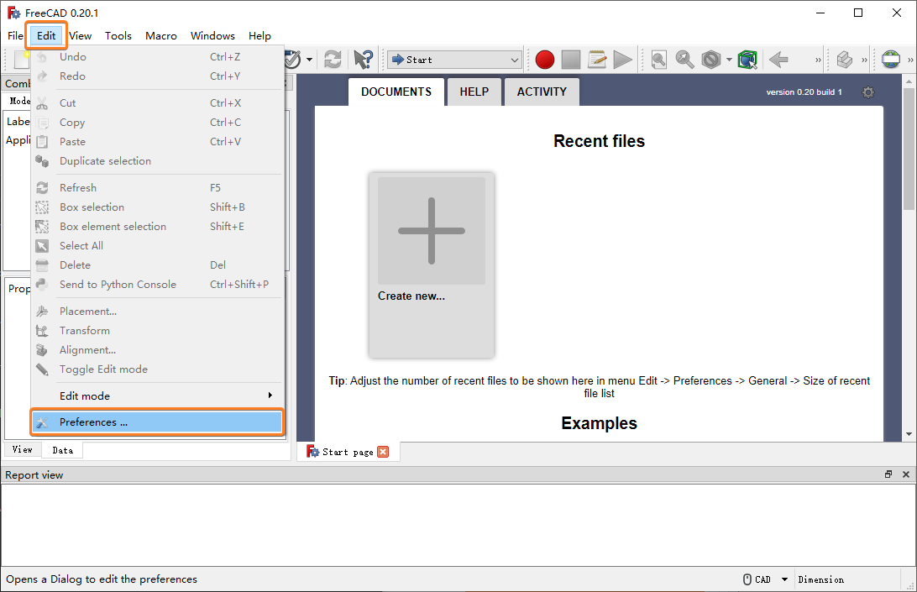917x592 pixels.
Task: Click the draw style icon
Action: pyautogui.click(x=711, y=60)
